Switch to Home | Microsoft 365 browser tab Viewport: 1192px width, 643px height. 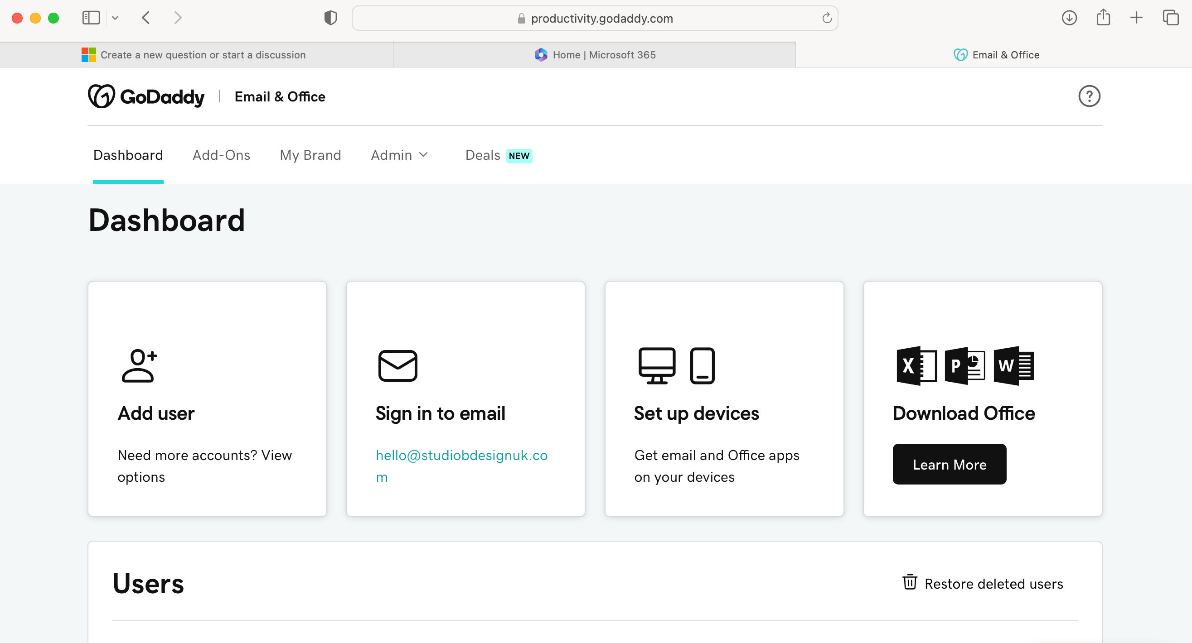pos(595,54)
